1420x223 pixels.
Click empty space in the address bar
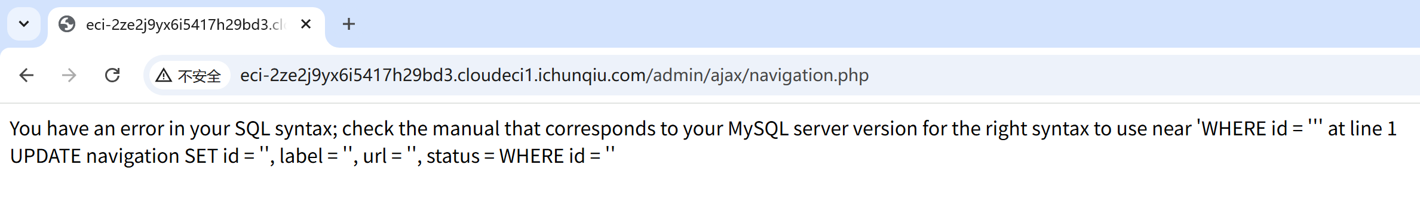point(1135,75)
